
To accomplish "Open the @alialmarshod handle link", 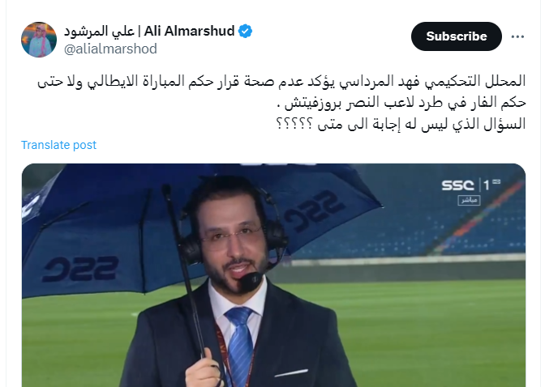I will coord(110,49).
